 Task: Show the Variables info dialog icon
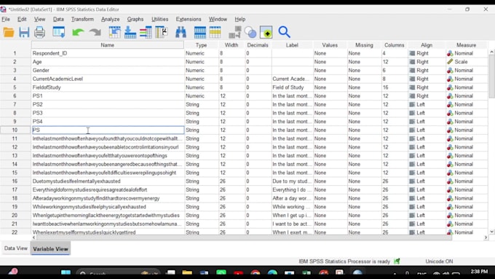click(146, 32)
